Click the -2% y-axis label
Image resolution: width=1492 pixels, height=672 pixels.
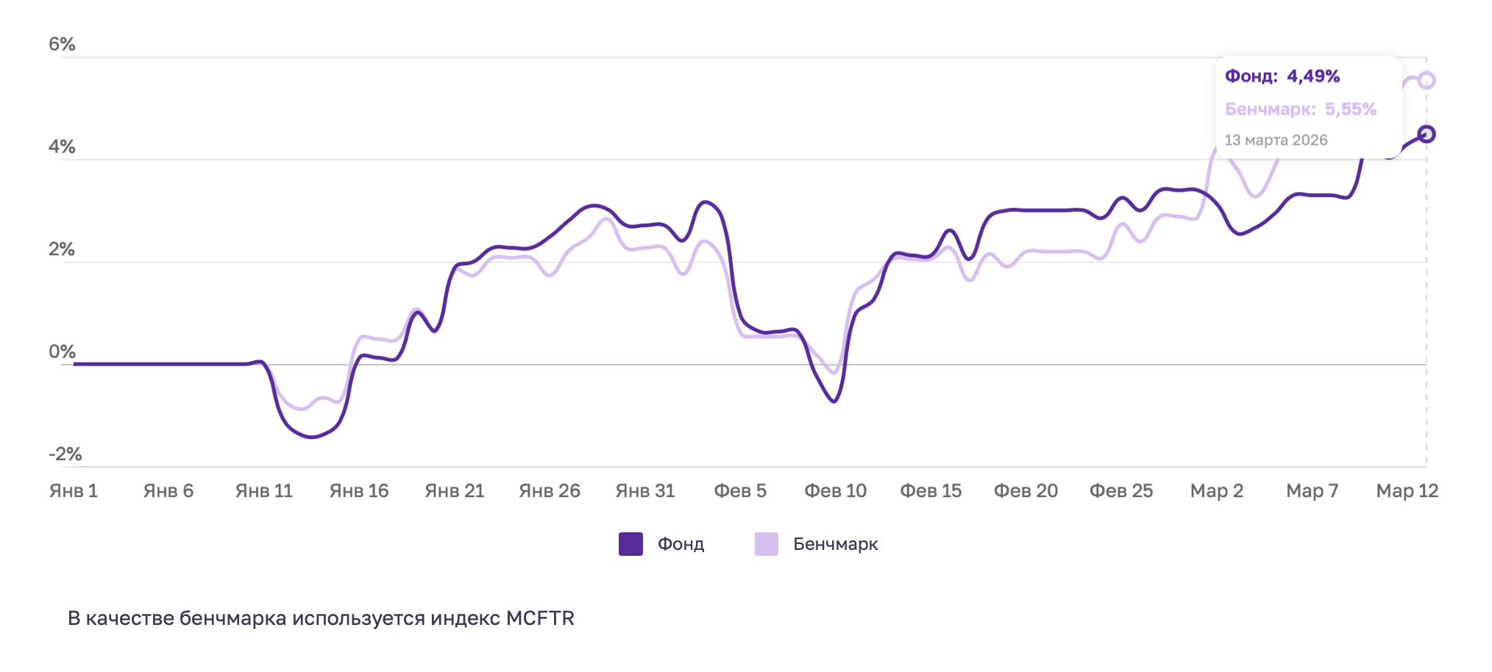pos(65,454)
